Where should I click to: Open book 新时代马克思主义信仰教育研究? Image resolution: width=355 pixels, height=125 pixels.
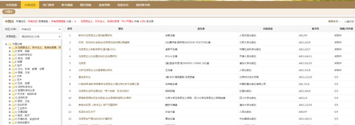[95, 35]
